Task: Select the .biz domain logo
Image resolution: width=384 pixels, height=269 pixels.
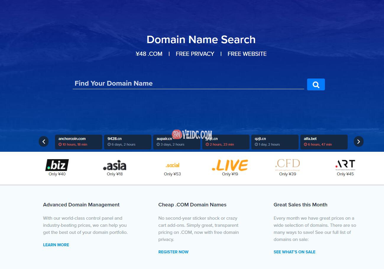Action: pyautogui.click(x=57, y=165)
